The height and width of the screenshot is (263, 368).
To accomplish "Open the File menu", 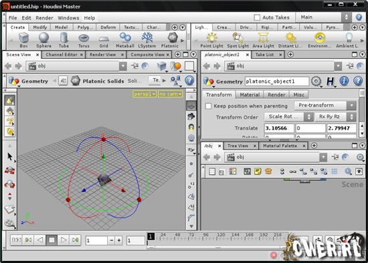I will 13,18.
